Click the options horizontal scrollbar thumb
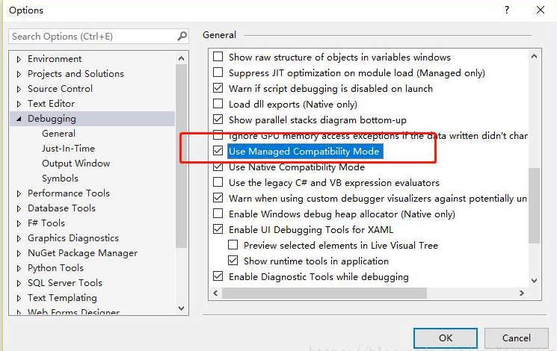This screenshot has height=351, width=557. (x=324, y=293)
